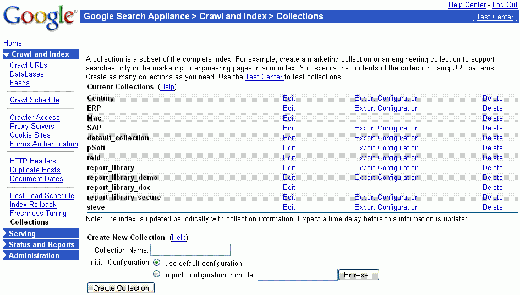The image size is (520, 295).
Task: Export Configuration for default_collection
Action: click(386, 138)
